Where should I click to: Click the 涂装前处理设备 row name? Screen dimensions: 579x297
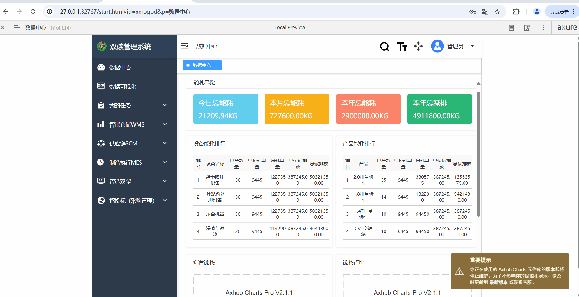pyautogui.click(x=215, y=197)
